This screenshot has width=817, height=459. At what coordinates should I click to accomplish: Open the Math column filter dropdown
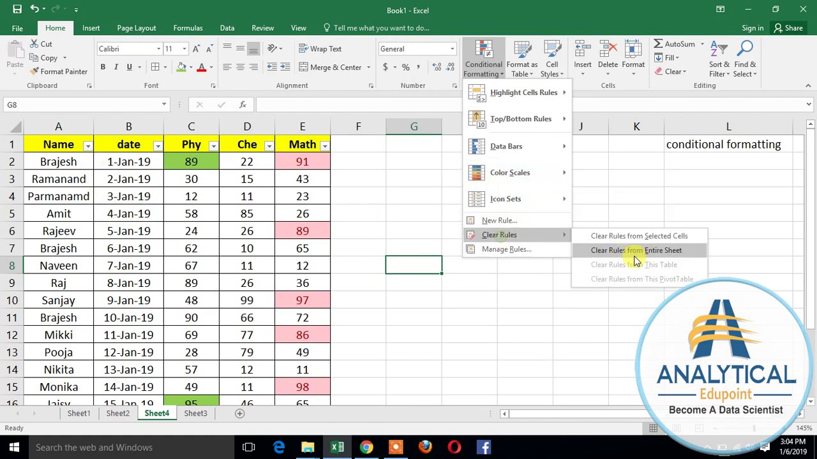click(324, 146)
